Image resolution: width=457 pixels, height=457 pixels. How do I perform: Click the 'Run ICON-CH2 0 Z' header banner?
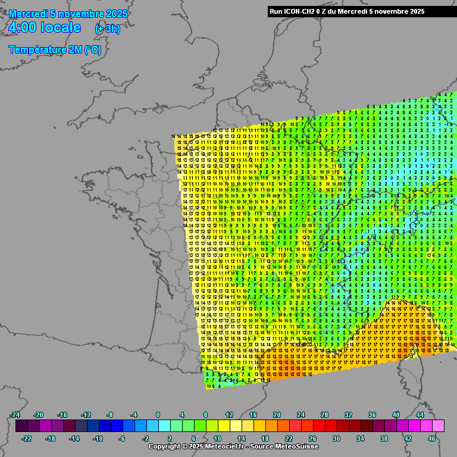click(347, 11)
